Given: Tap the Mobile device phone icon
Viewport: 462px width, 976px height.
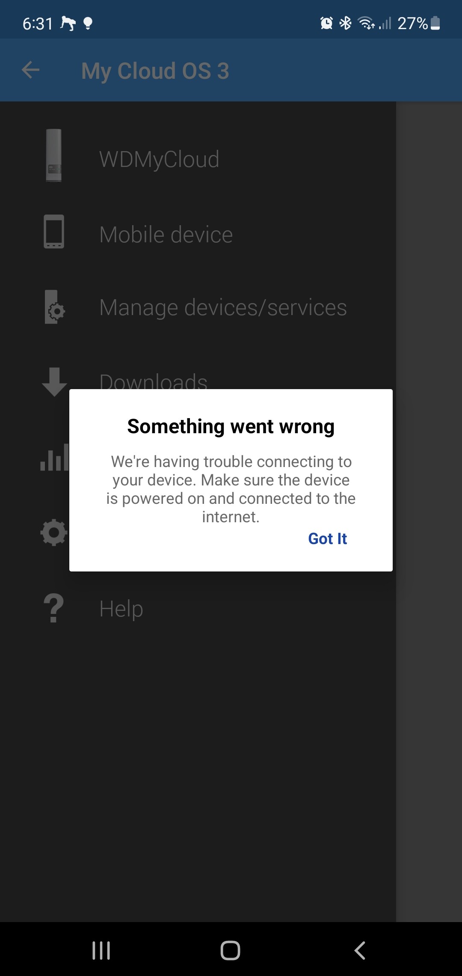Looking at the screenshot, I should 54,232.
